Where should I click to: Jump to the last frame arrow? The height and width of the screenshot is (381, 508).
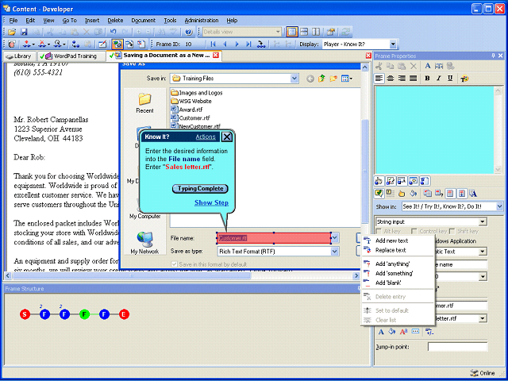[x=248, y=44]
